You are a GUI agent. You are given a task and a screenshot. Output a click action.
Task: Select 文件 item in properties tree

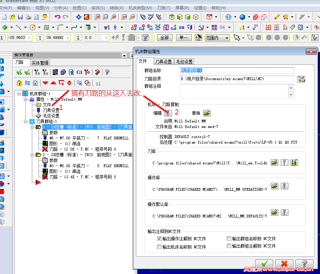point(47,105)
